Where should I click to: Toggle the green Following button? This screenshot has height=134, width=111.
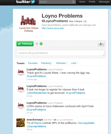(x=25, y=44)
